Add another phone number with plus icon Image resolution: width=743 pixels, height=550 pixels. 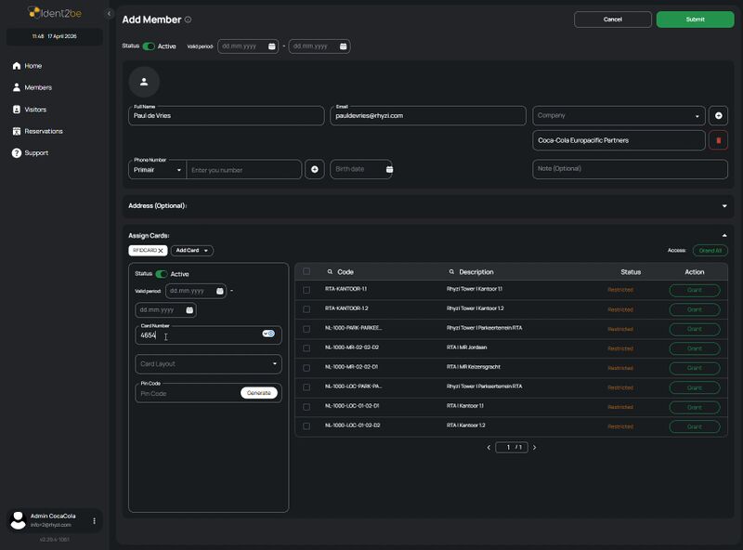pos(315,169)
